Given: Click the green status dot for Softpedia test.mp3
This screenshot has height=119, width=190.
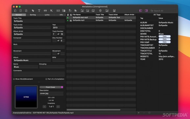Looking at the screenshot, I should point(68,17).
